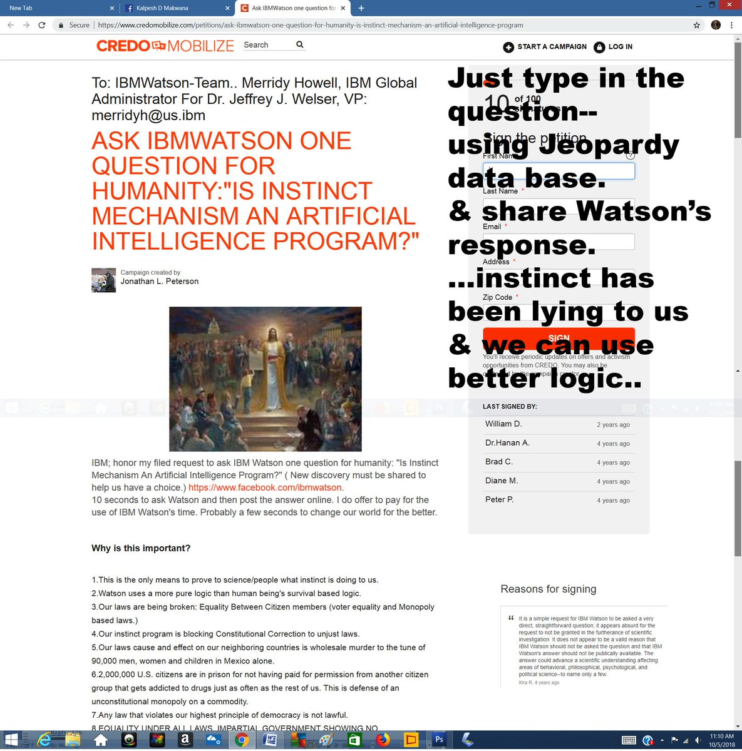The height and width of the screenshot is (751, 742).
Task: Switch to Chrome in the taskbar
Action: 242,740
